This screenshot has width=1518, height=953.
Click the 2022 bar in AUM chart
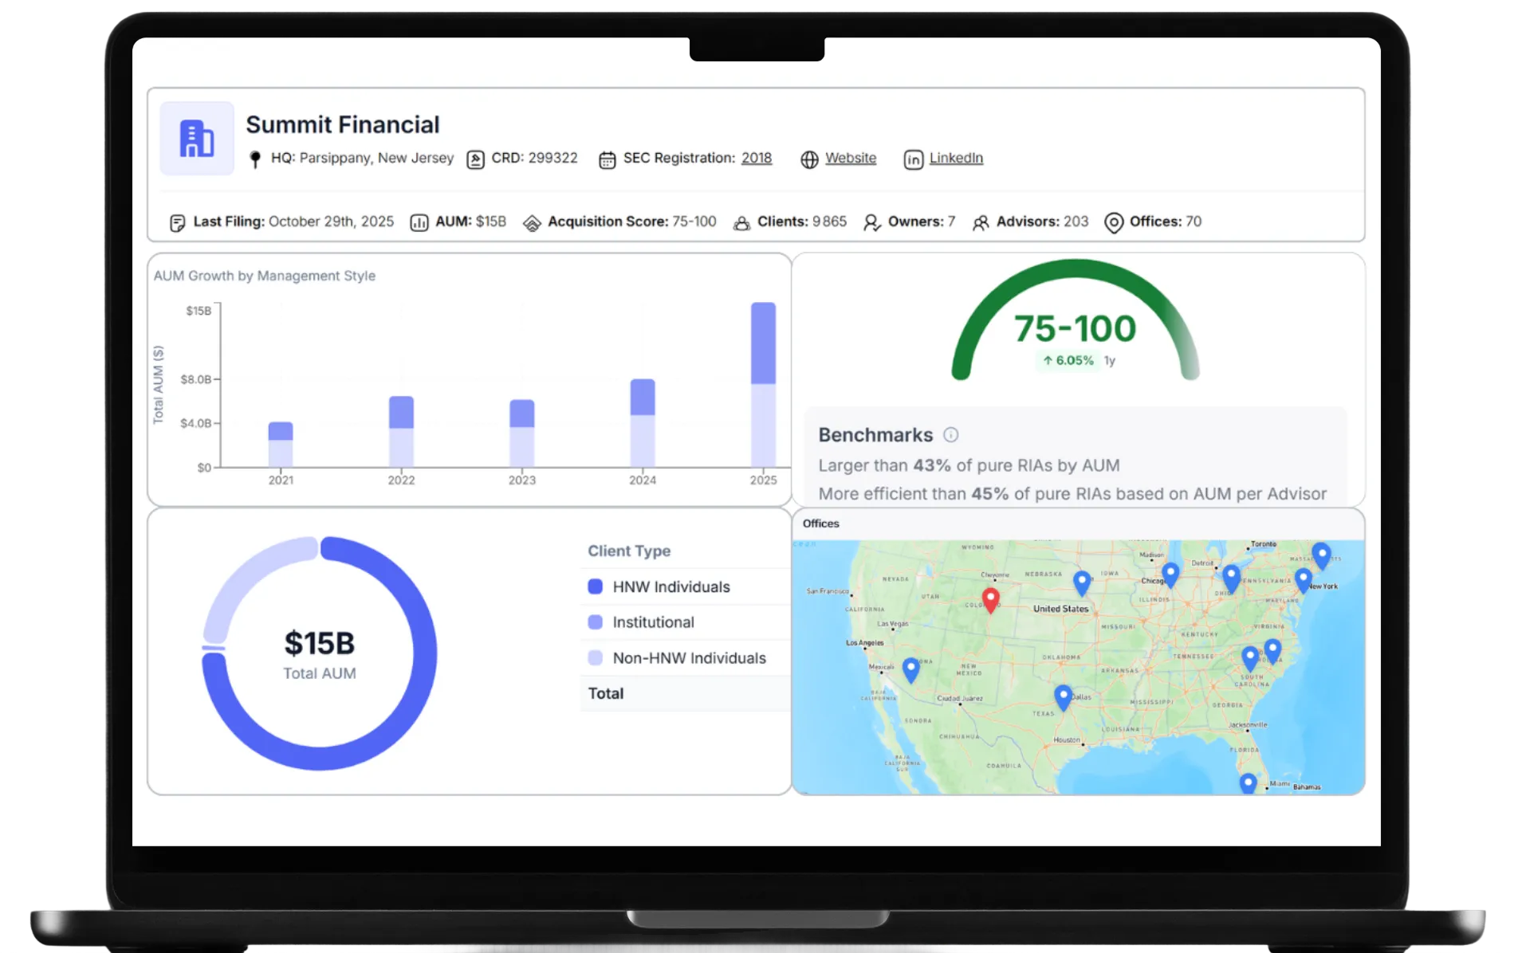point(401,432)
